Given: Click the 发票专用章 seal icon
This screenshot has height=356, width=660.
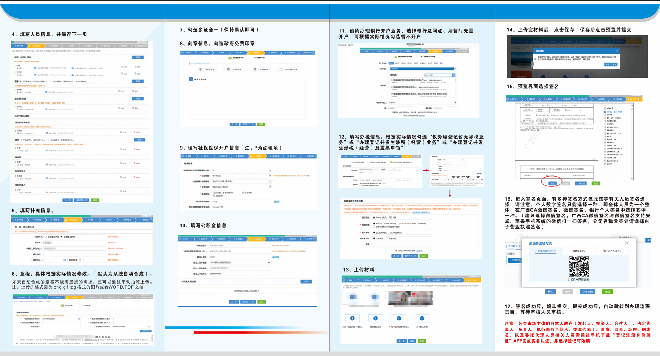Looking at the screenshot, I should [x=255, y=69].
